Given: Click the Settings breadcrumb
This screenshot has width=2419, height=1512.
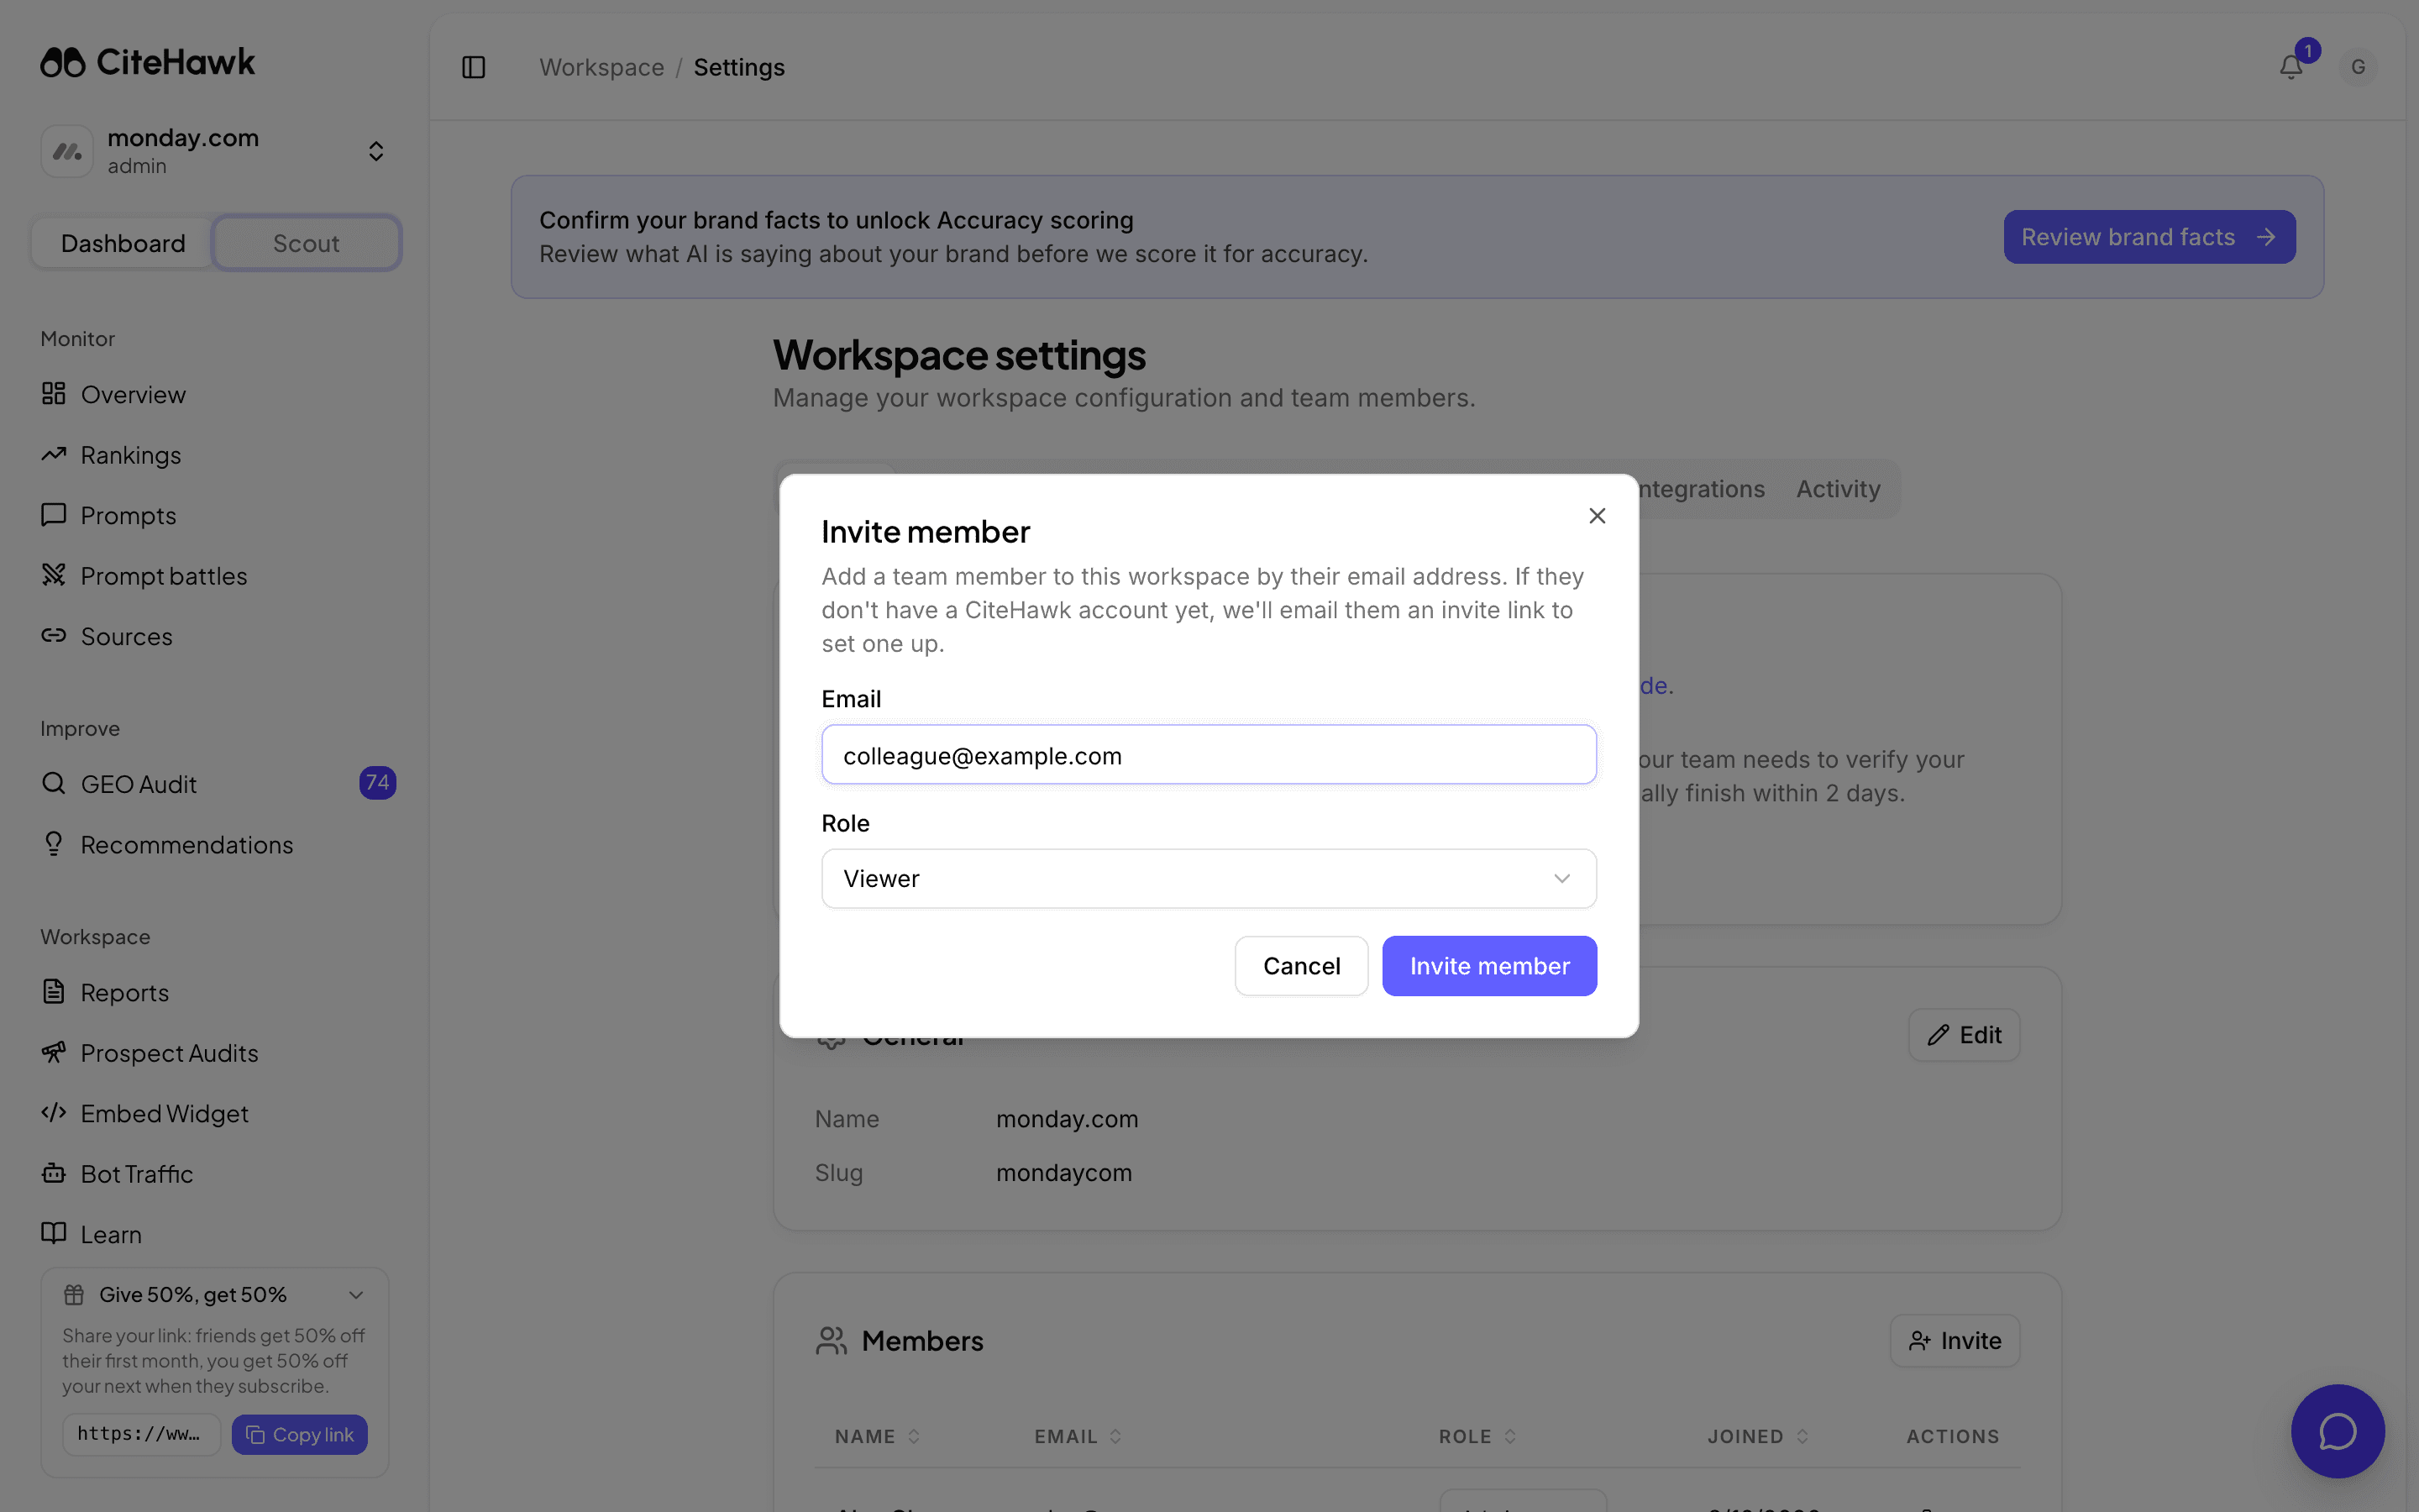Looking at the screenshot, I should 738,67.
